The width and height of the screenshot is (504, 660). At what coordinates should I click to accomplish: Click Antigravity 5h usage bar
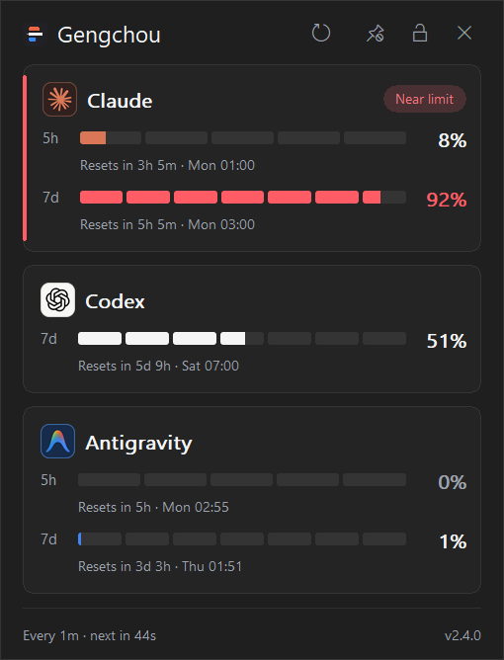[x=242, y=480]
